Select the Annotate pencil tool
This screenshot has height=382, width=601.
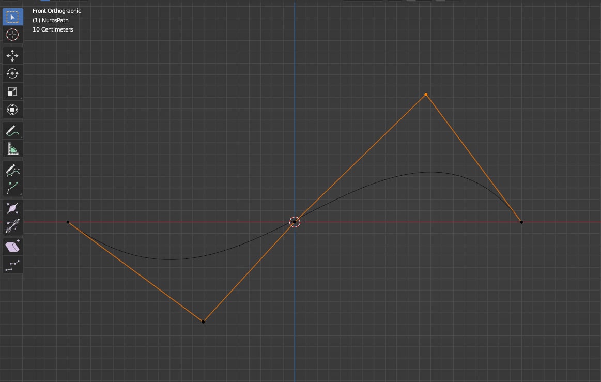click(12, 131)
